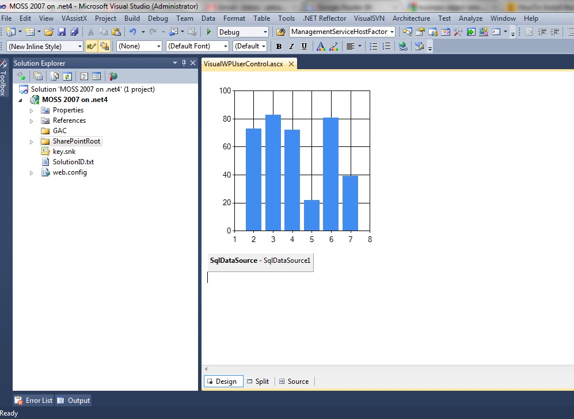
Task: Switch to Design view
Action: pyautogui.click(x=223, y=381)
